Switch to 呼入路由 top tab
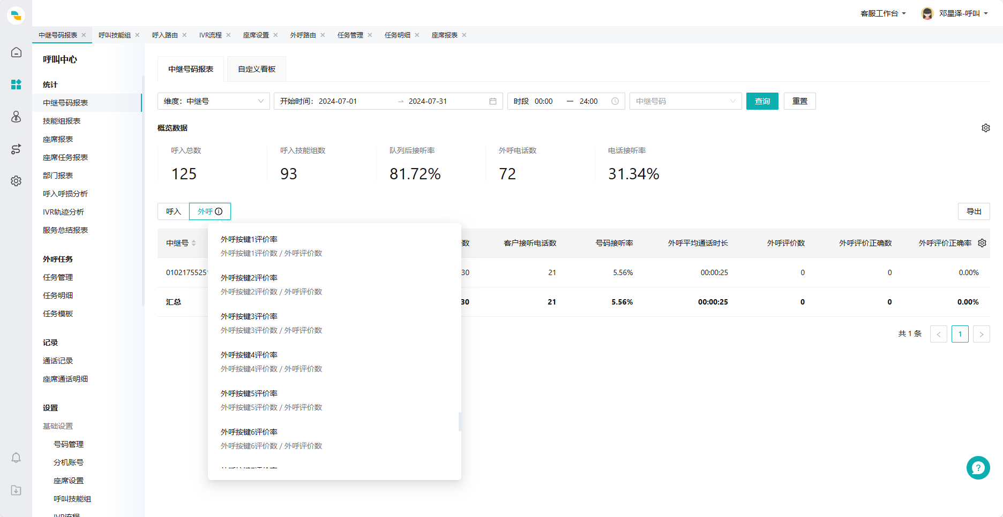The width and height of the screenshot is (1003, 517). [165, 35]
